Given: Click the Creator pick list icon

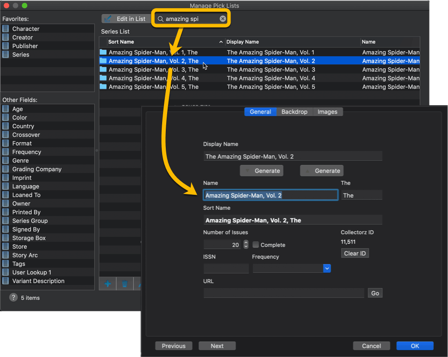Looking at the screenshot, I should point(5,37).
